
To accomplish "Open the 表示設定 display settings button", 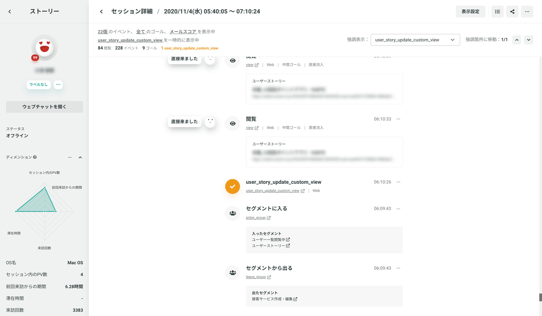I will coord(470,12).
